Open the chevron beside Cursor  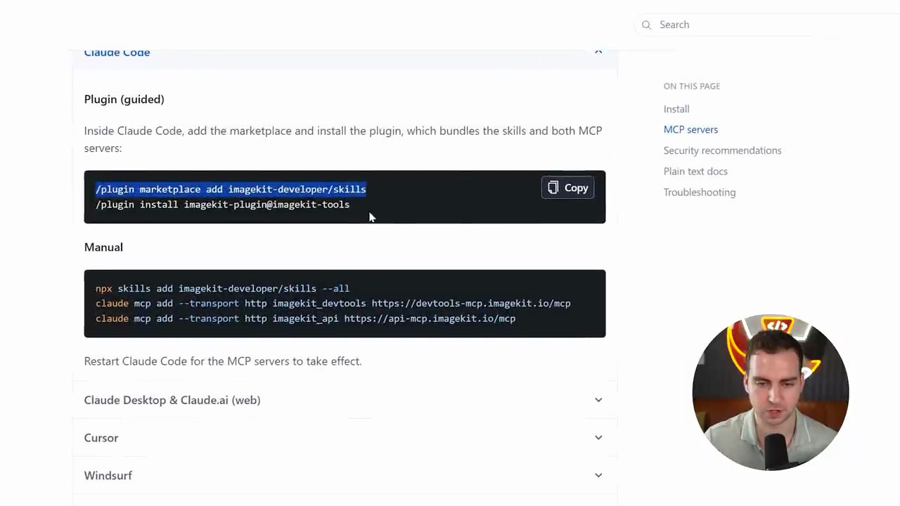(598, 438)
